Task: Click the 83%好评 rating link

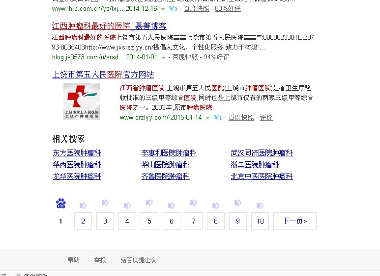Action: pos(228,9)
